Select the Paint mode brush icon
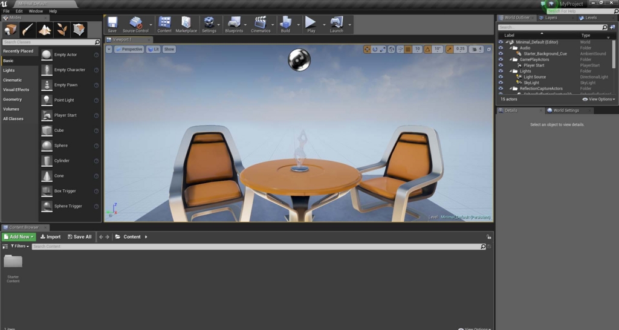The height and width of the screenshot is (330, 619). pyautogui.click(x=27, y=30)
